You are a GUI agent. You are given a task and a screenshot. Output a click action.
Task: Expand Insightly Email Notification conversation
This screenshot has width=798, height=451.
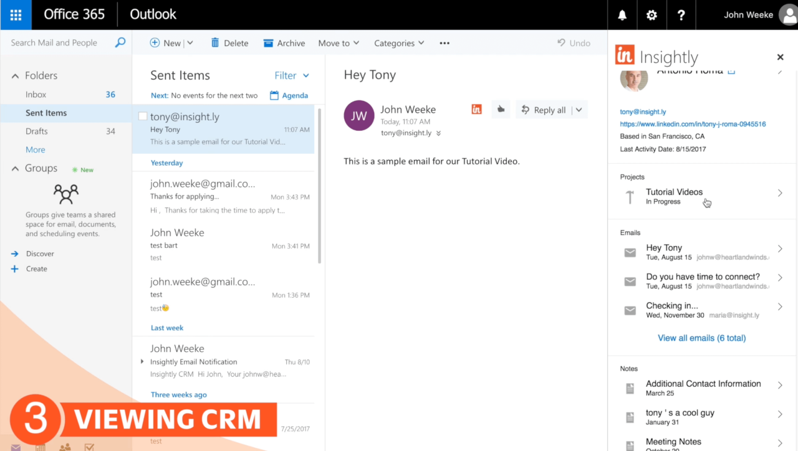pos(142,361)
